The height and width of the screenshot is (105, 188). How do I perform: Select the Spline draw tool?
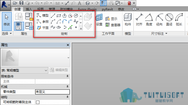(76, 22)
